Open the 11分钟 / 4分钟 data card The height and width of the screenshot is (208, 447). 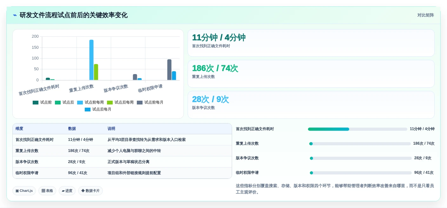(311, 43)
